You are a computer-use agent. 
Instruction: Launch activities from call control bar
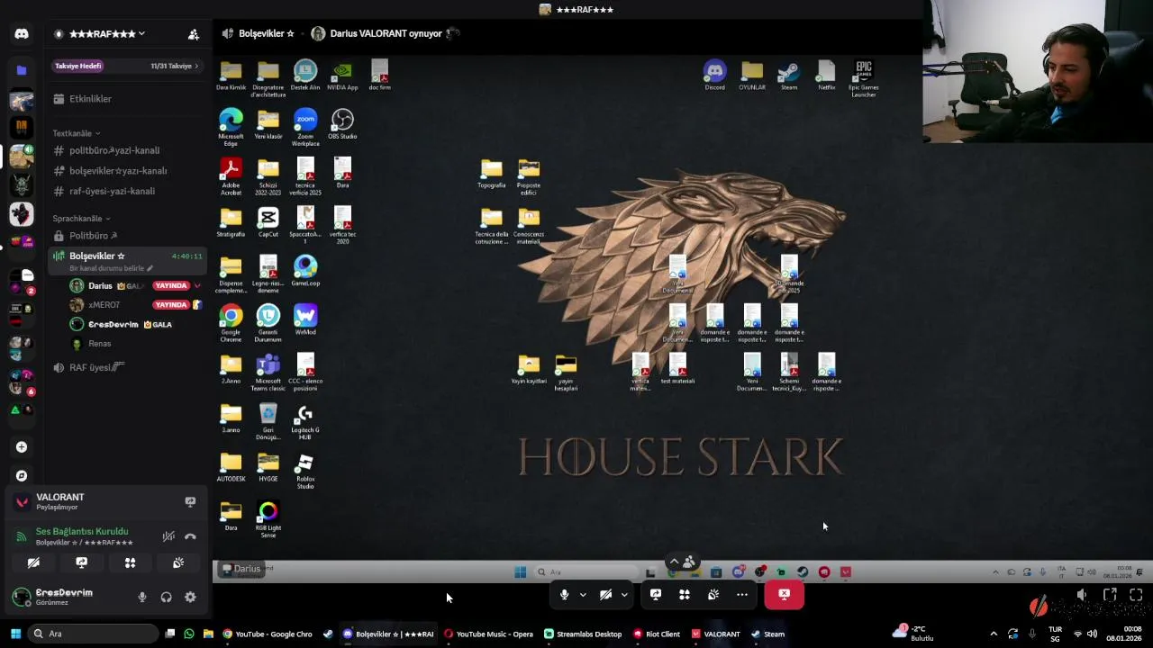(x=685, y=595)
